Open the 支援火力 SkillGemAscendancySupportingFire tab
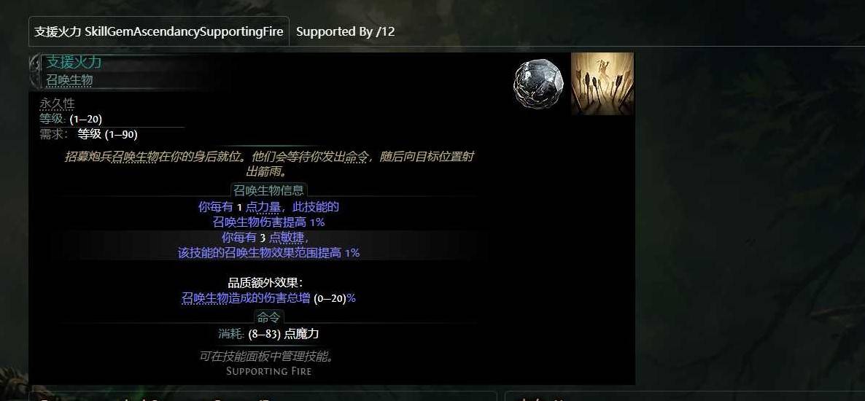This screenshot has height=401, width=865. click(159, 31)
